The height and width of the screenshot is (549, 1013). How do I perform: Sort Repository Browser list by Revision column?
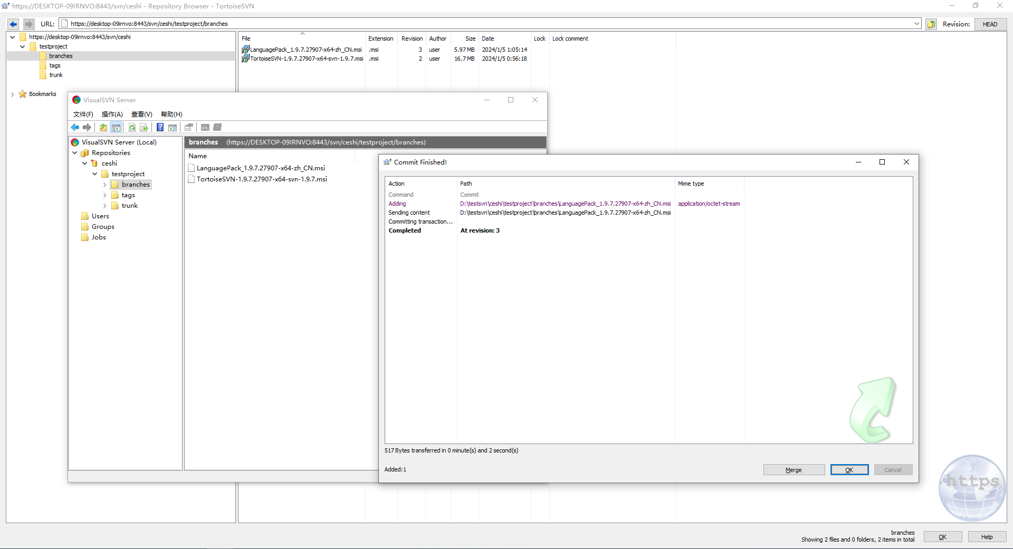(x=412, y=38)
